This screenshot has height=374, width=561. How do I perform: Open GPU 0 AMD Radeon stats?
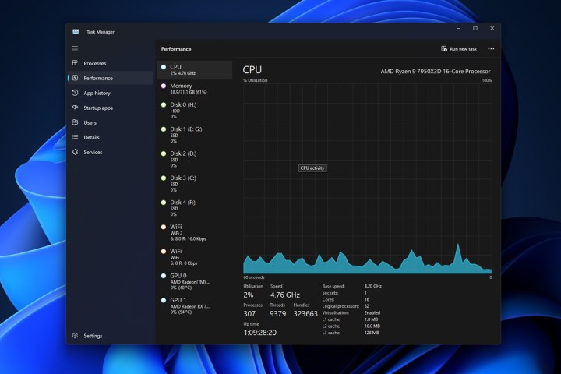[194, 281]
